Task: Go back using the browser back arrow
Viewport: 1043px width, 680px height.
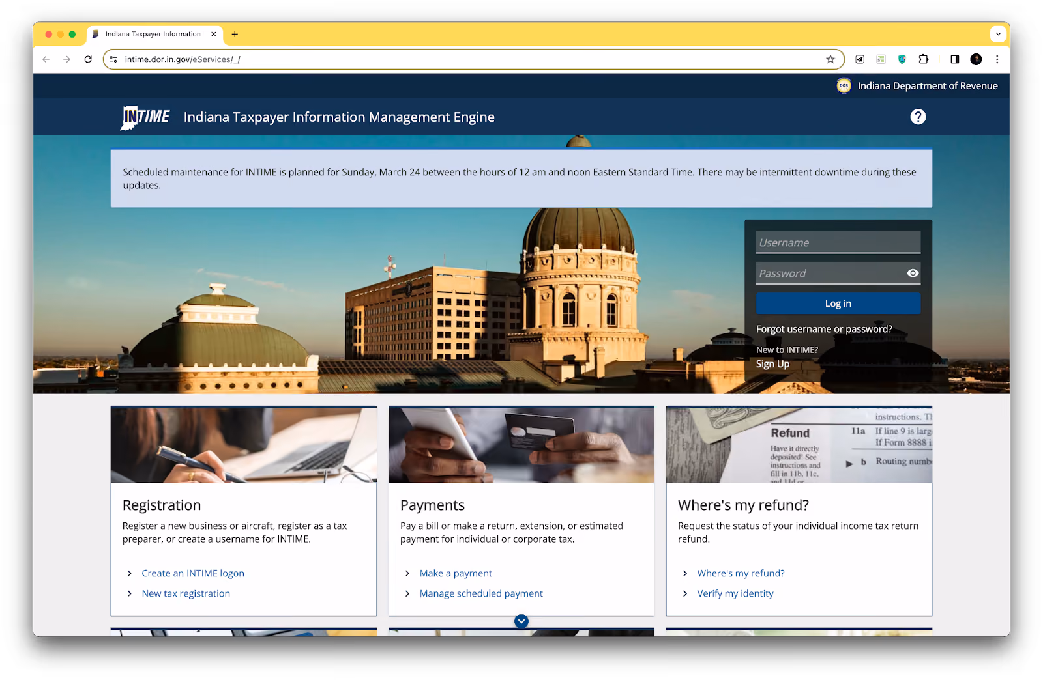Action: [x=46, y=59]
